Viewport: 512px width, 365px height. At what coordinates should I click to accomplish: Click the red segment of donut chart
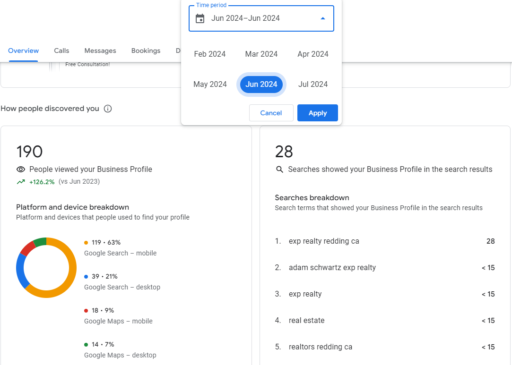pyautogui.click(x=27, y=248)
